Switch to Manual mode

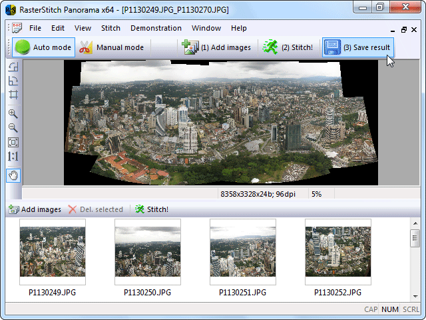click(111, 47)
